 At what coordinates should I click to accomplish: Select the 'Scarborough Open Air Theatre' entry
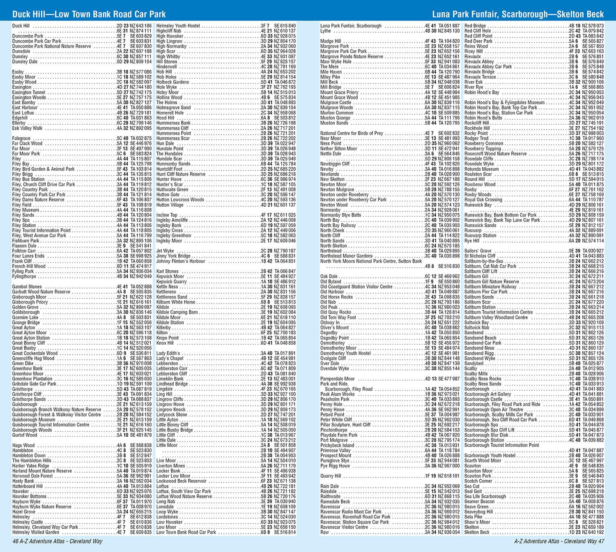pos(534,409)
